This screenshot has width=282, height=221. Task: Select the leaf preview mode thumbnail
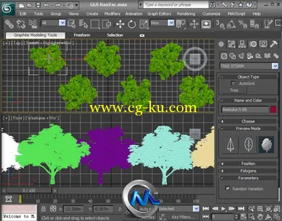(x=248, y=145)
